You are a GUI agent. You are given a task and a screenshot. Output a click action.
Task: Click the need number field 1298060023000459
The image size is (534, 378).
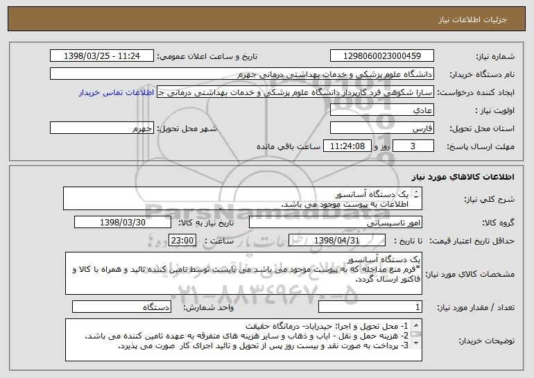381,56
